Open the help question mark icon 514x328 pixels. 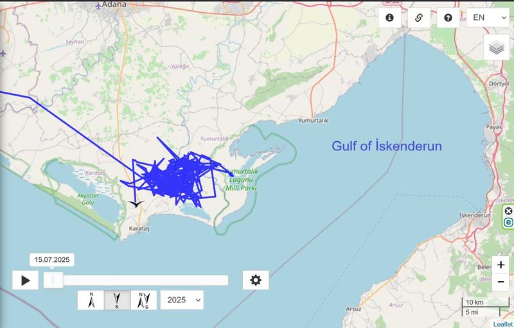[x=448, y=18]
